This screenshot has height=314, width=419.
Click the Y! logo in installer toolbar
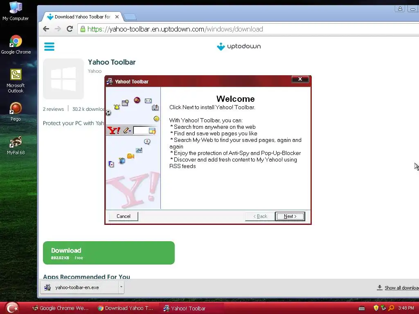pos(114,130)
